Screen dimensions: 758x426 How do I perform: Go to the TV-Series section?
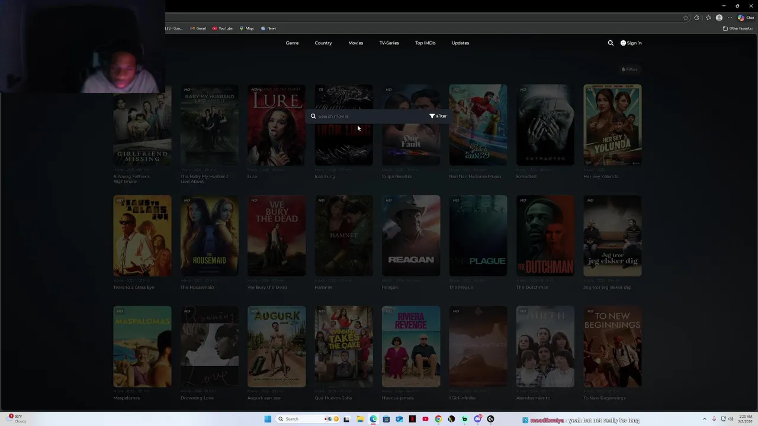coord(389,43)
